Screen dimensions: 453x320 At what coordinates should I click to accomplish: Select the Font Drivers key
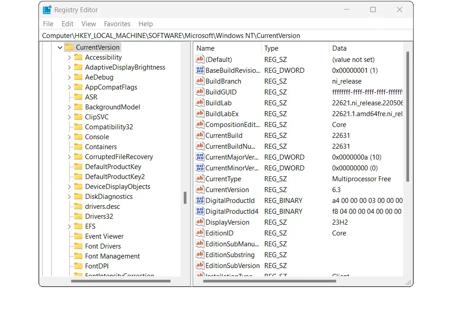(x=103, y=246)
